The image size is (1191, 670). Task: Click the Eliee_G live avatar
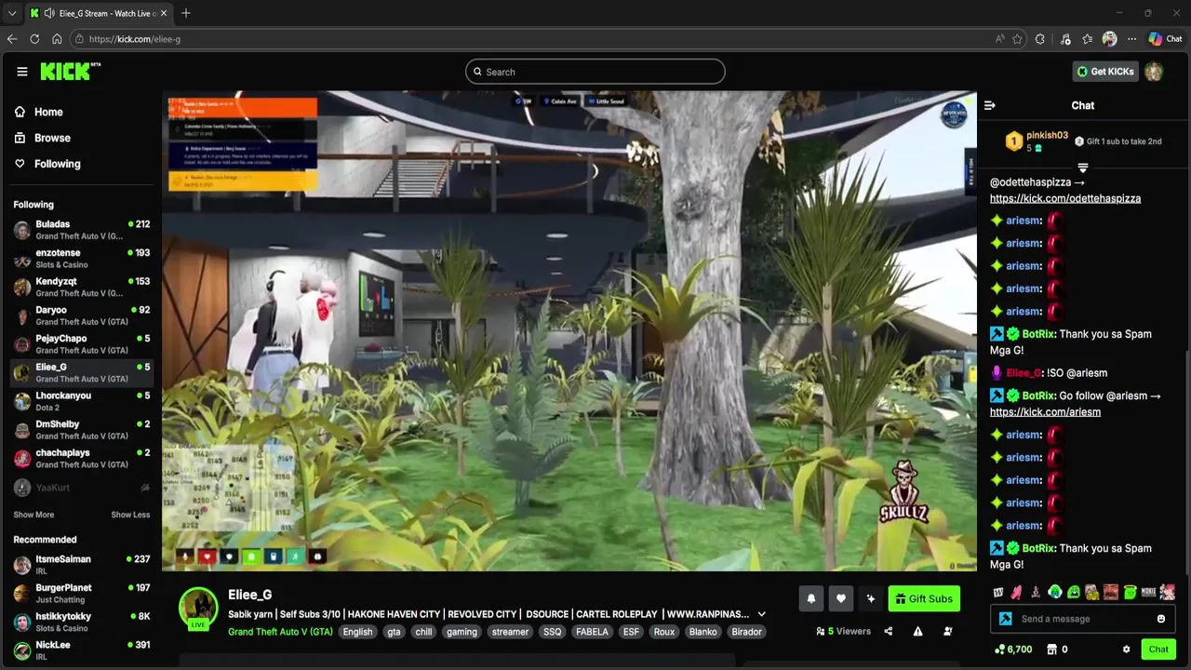click(198, 608)
